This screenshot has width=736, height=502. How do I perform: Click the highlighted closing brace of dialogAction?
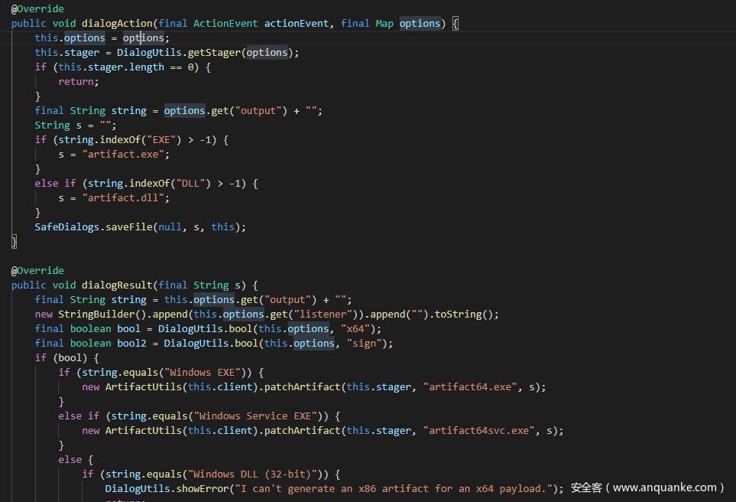point(14,242)
